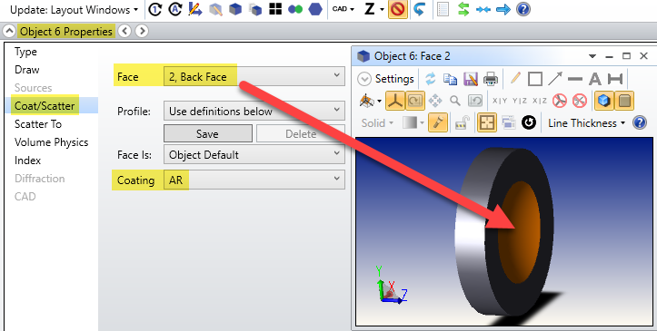Click the green swap arrows icon

tap(463, 9)
